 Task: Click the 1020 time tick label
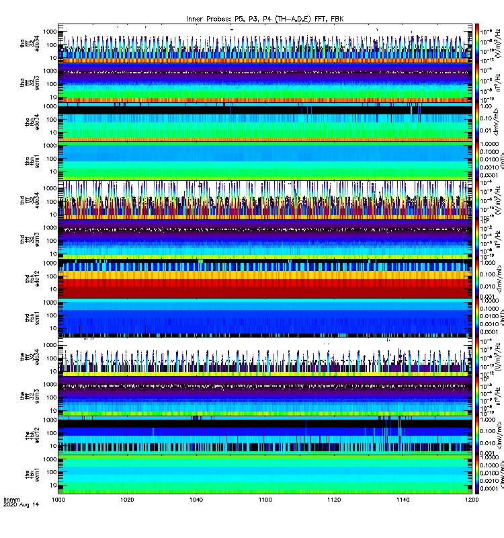[x=127, y=500]
